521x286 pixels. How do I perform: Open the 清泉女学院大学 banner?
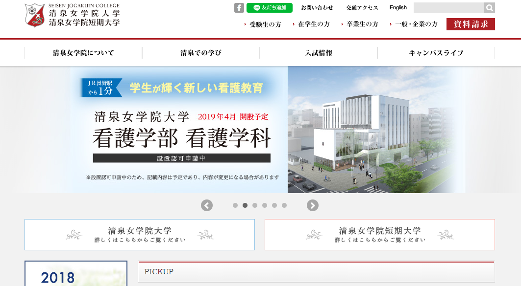click(140, 235)
